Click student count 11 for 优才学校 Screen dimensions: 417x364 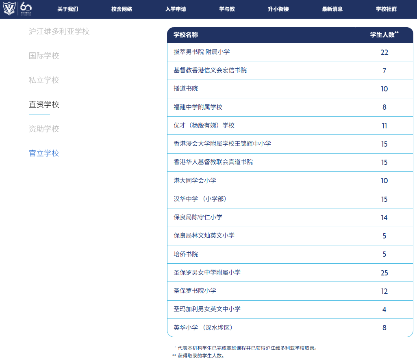(x=384, y=126)
